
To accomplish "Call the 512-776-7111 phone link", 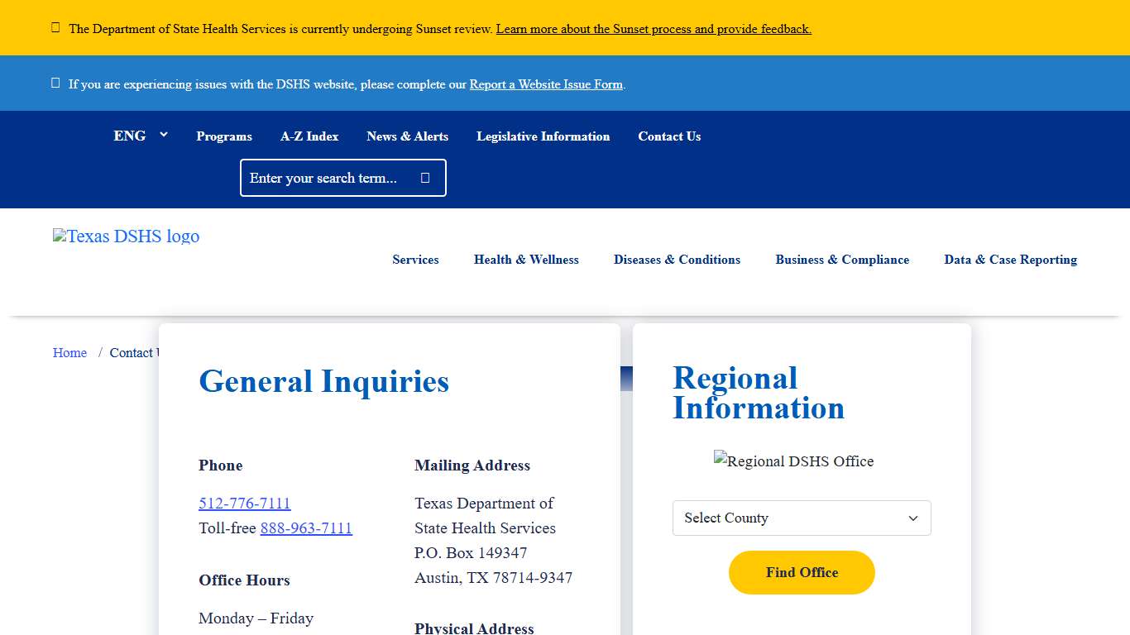I will pos(245,503).
